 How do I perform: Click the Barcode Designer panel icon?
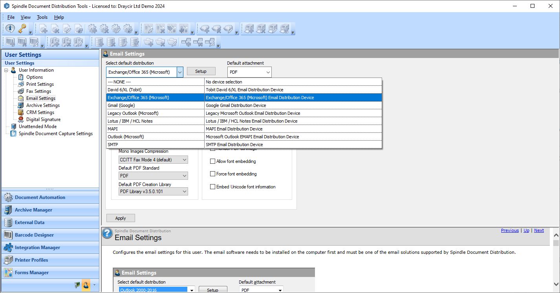click(8, 235)
